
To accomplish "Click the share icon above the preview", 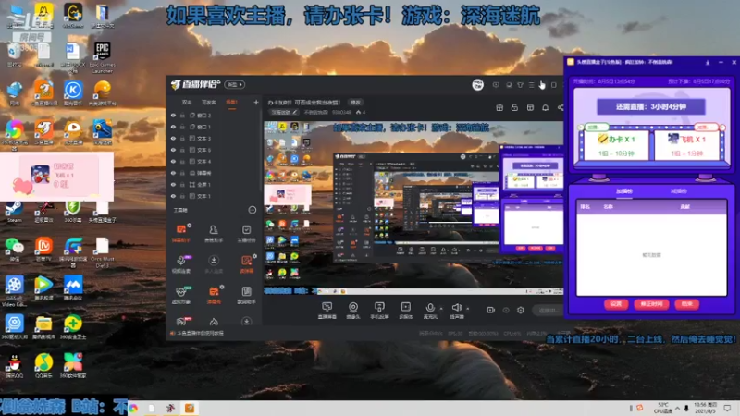I will point(561,107).
